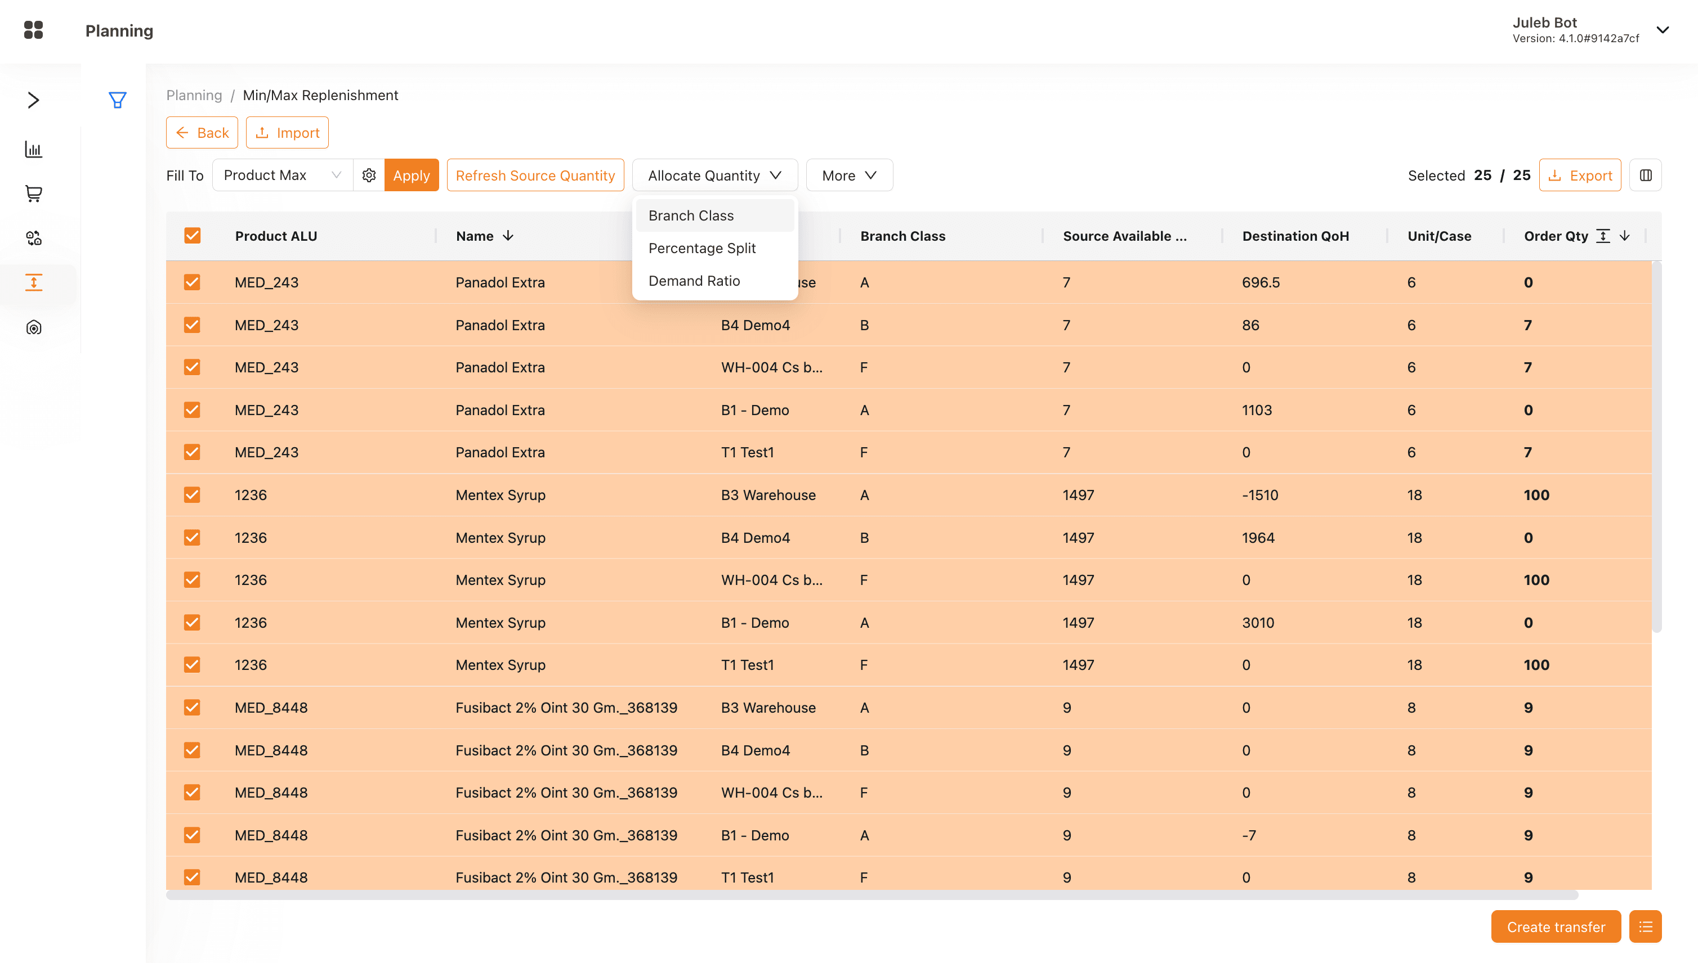Select the Min/Max replenishment sidebar icon
The image size is (1698, 963).
click(33, 282)
